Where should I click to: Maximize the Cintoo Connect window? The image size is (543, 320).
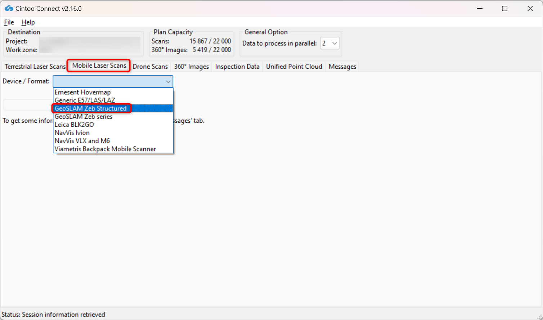tap(504, 9)
